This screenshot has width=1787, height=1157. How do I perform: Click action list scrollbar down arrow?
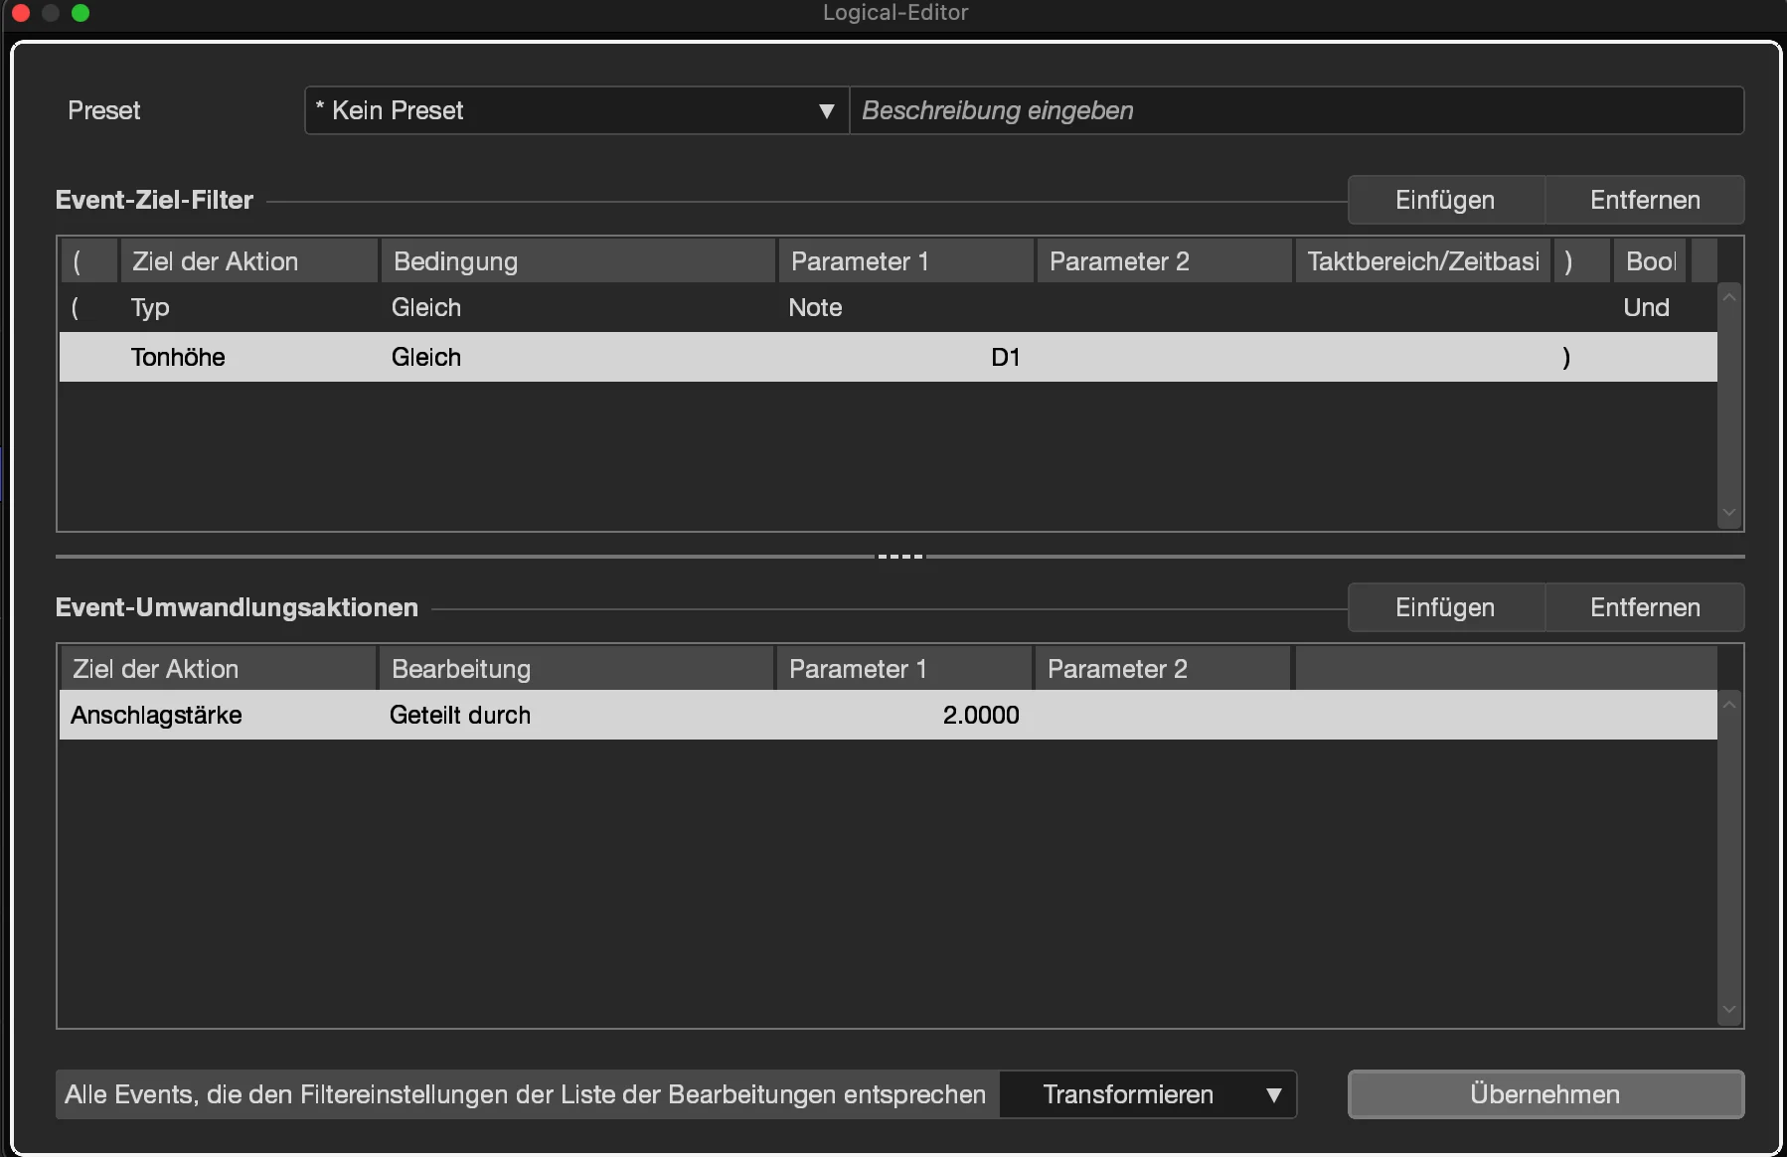[x=1729, y=1010]
